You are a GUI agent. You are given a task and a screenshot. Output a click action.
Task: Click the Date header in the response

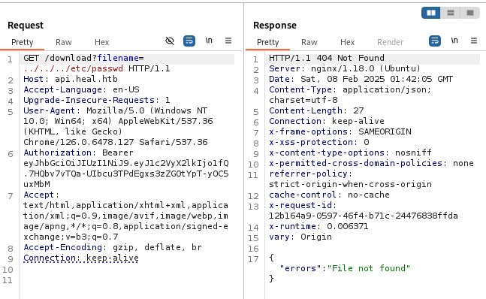coord(361,79)
